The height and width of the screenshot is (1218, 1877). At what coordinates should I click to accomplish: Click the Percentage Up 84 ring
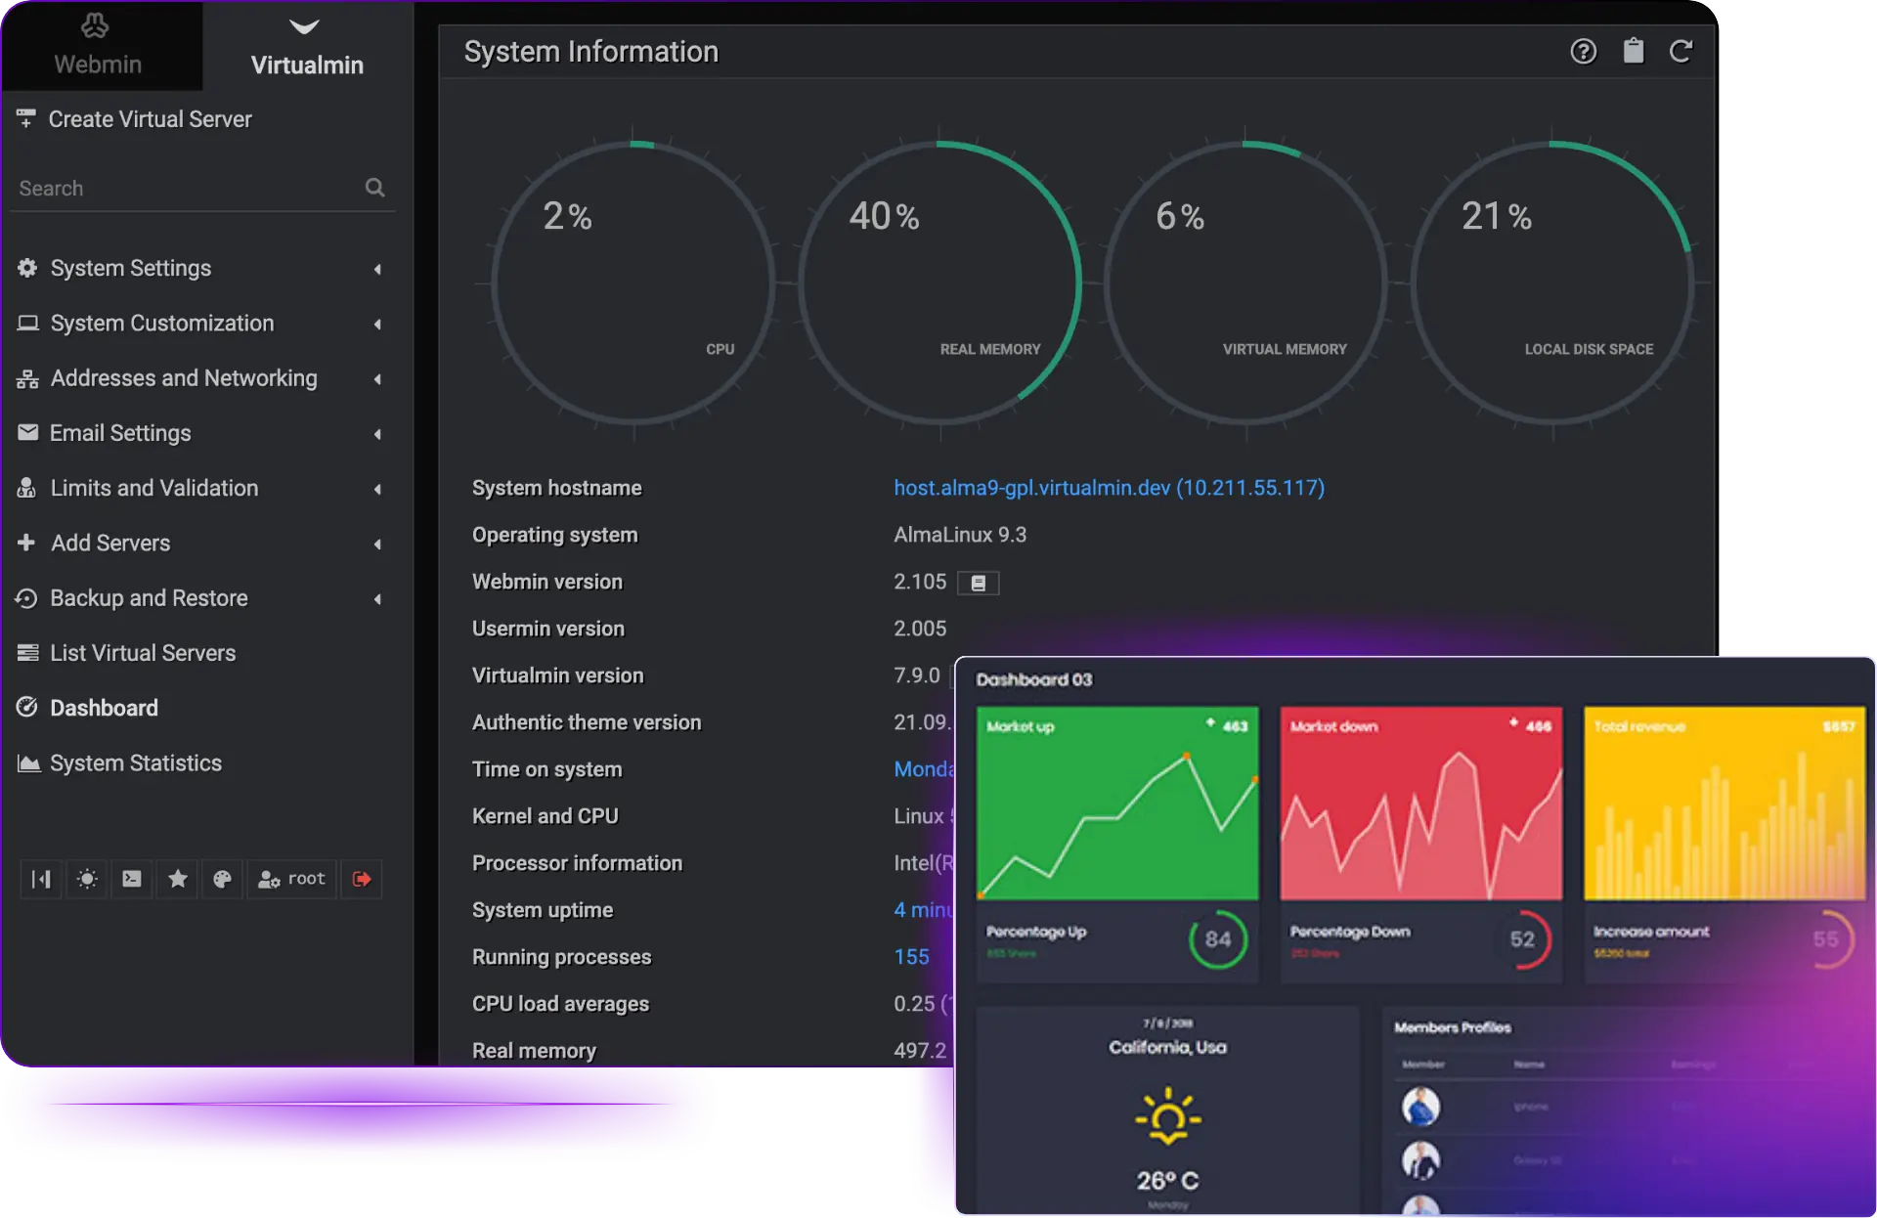click(x=1218, y=939)
